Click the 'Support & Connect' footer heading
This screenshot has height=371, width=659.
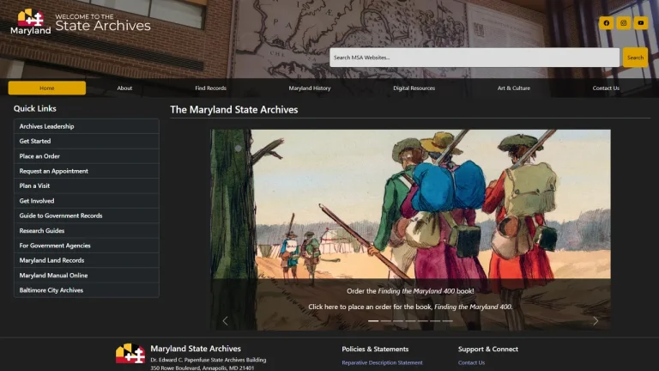pos(488,349)
